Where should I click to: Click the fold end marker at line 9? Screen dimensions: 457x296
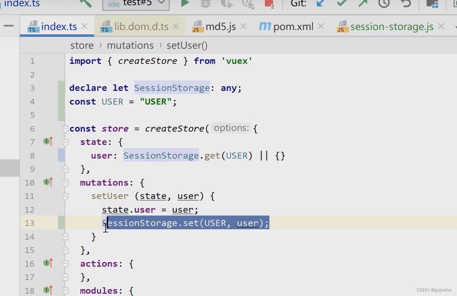[x=65, y=169]
